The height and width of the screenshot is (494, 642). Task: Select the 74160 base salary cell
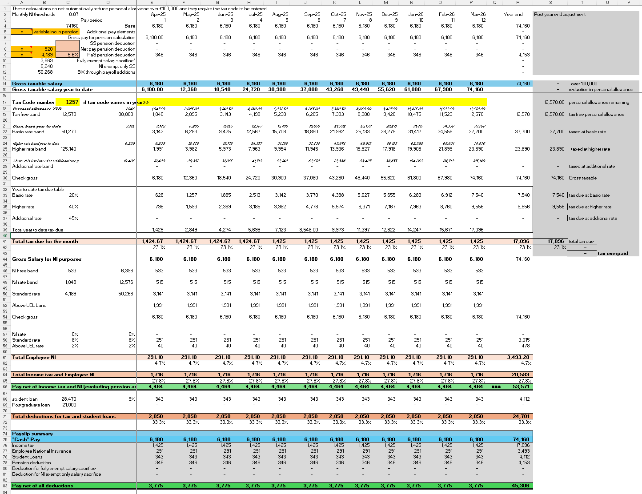point(72,26)
